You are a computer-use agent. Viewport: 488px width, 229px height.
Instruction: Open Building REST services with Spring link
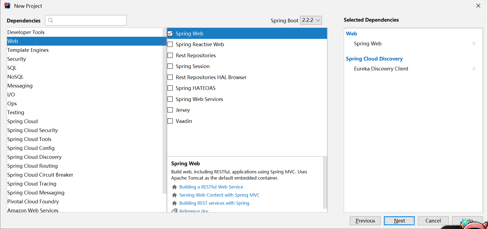pyautogui.click(x=214, y=203)
